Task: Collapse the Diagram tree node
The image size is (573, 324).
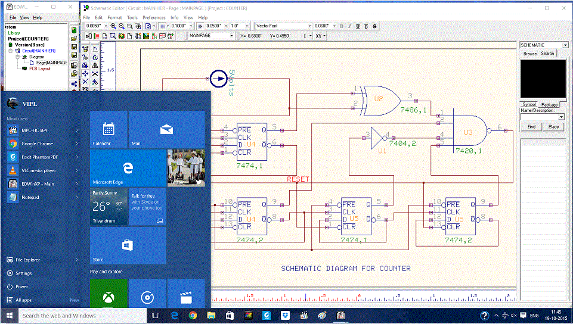Action: coord(17,57)
